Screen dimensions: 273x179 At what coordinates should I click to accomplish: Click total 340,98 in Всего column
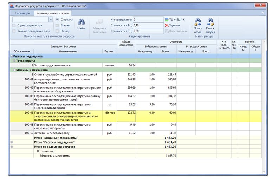(172, 79)
